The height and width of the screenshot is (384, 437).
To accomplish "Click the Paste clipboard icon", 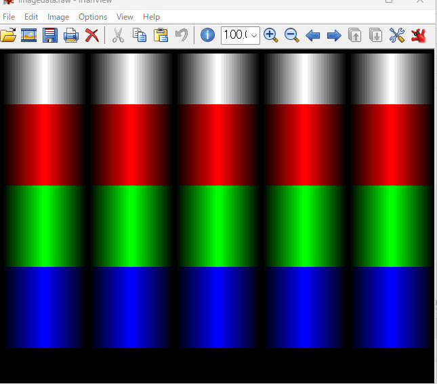I will pyautogui.click(x=161, y=35).
